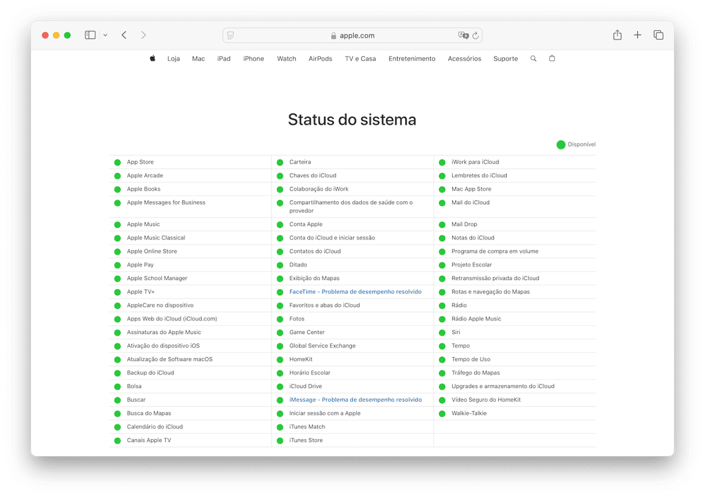The image size is (705, 497).
Task: Open the Loja menu item
Action: coord(173,59)
